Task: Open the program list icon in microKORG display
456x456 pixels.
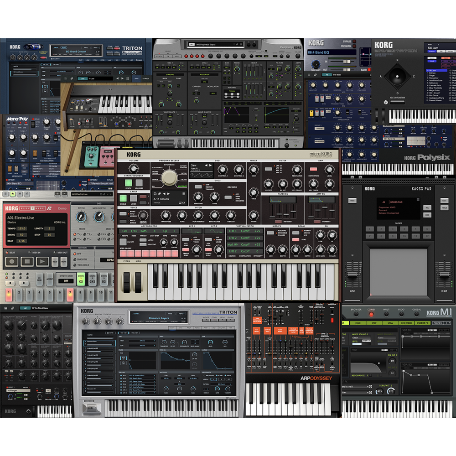Action: point(183,194)
